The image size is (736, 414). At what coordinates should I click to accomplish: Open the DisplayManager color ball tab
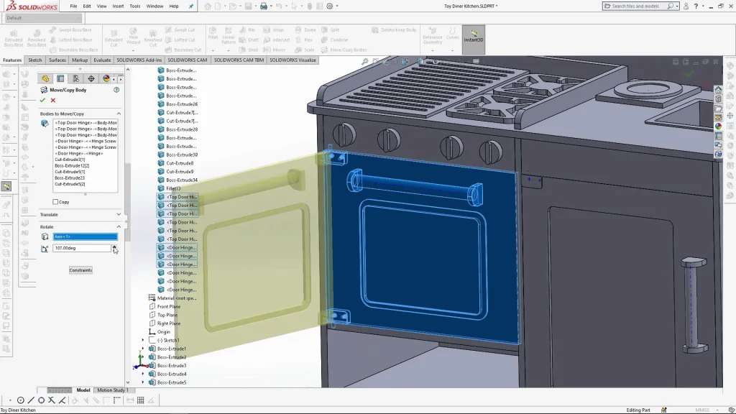(x=106, y=78)
